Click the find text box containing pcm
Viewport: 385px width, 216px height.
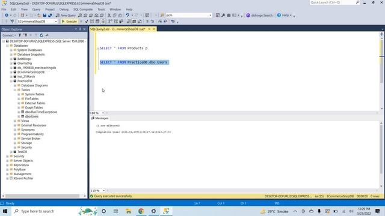[x=188, y=15]
